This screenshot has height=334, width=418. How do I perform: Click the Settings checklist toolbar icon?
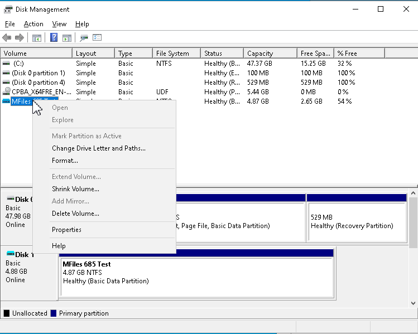tap(97, 37)
